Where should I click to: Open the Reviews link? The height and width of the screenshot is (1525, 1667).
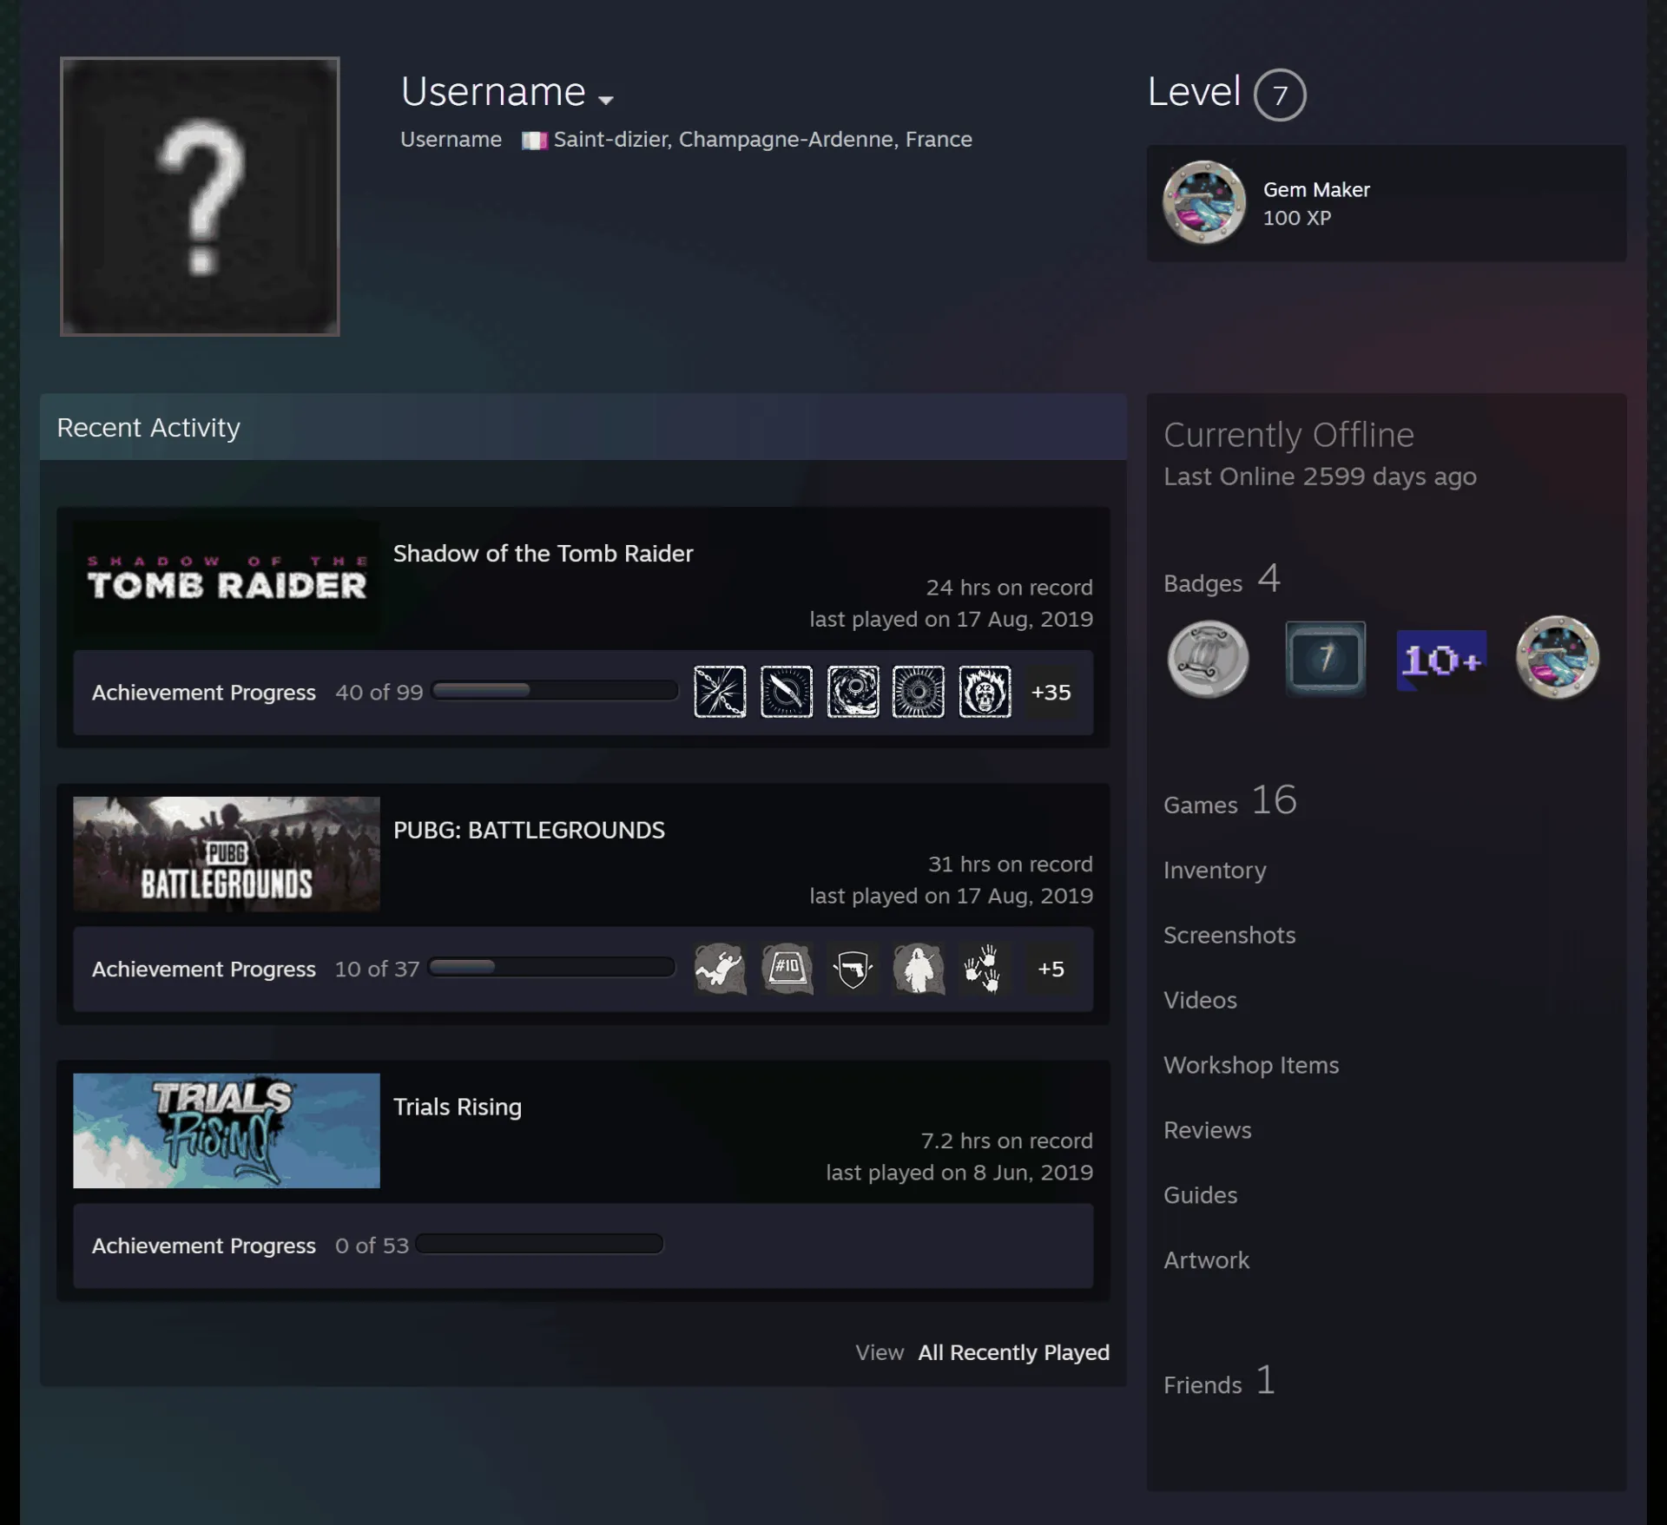pos(1208,1131)
